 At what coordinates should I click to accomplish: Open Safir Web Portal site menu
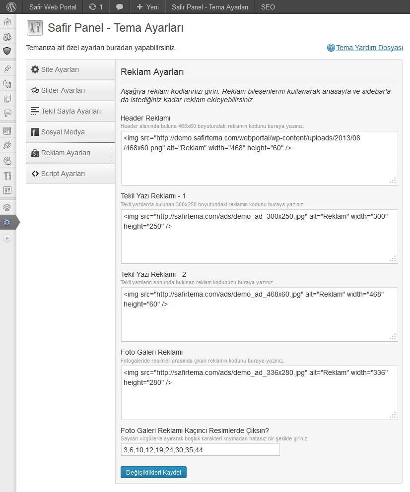click(53, 7)
